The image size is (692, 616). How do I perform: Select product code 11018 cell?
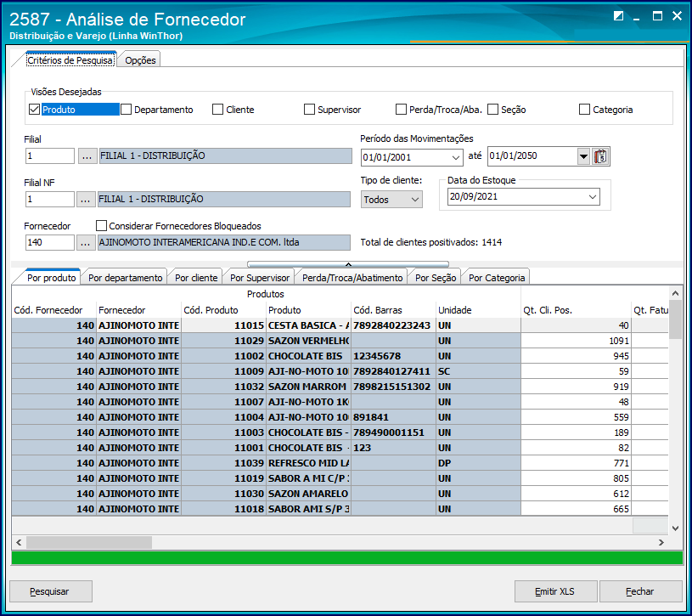(x=223, y=509)
